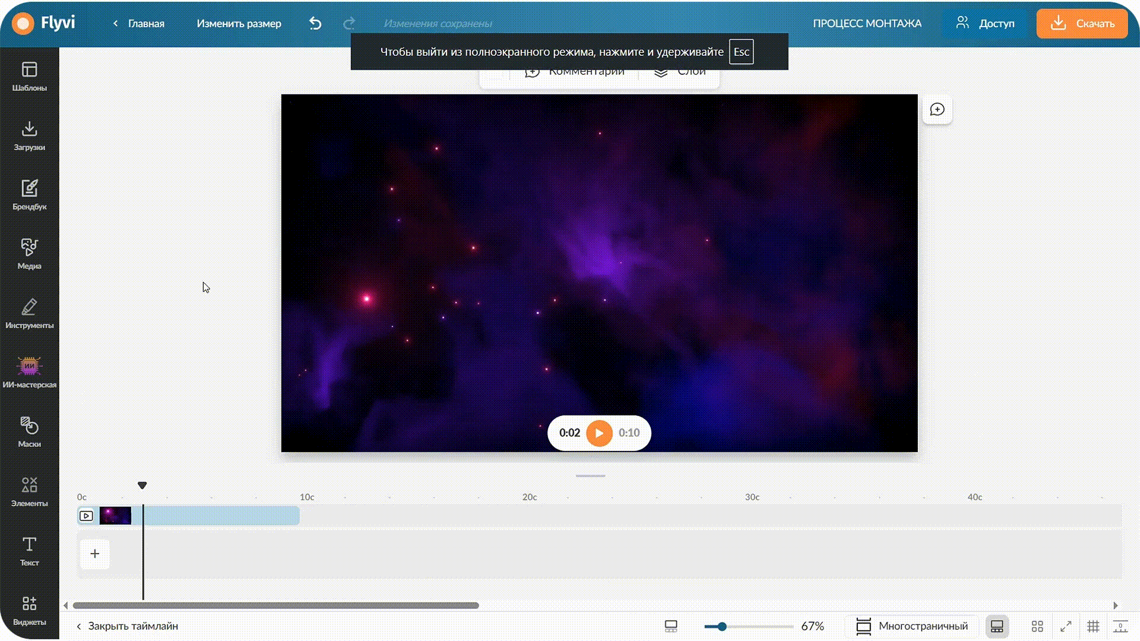The width and height of the screenshot is (1140, 641).
Task: Open the ИИ-мастерская AI workshop
Action: point(29,374)
